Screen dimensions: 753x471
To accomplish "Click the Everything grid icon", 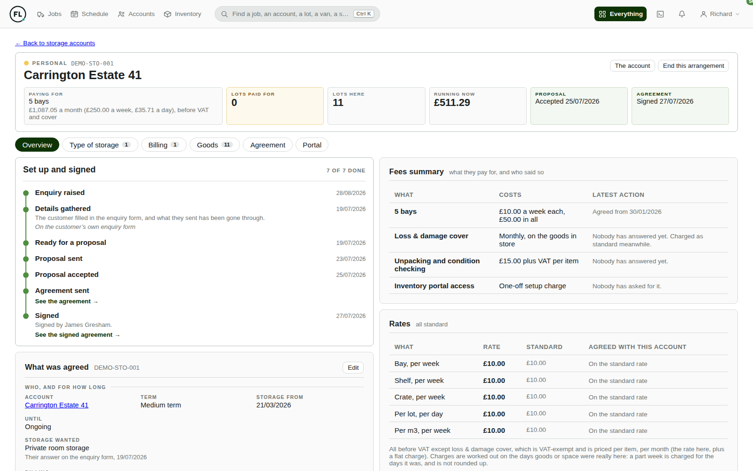I will 602,14.
